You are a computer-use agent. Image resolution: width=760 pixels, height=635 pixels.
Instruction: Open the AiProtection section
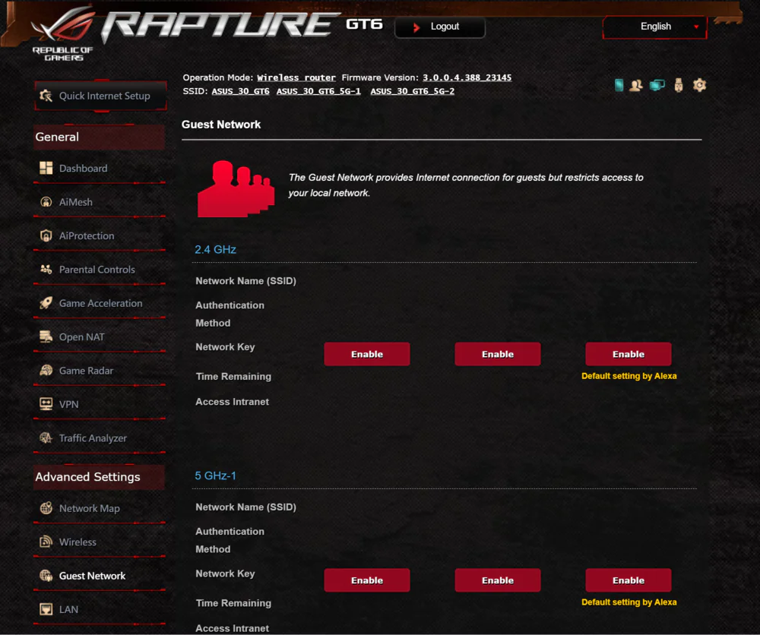click(100, 236)
